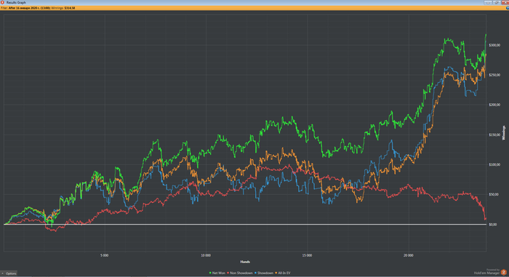Click the Hold'em Manager 2 logo icon
Viewport: 509px width, 277px height.
coord(503,272)
